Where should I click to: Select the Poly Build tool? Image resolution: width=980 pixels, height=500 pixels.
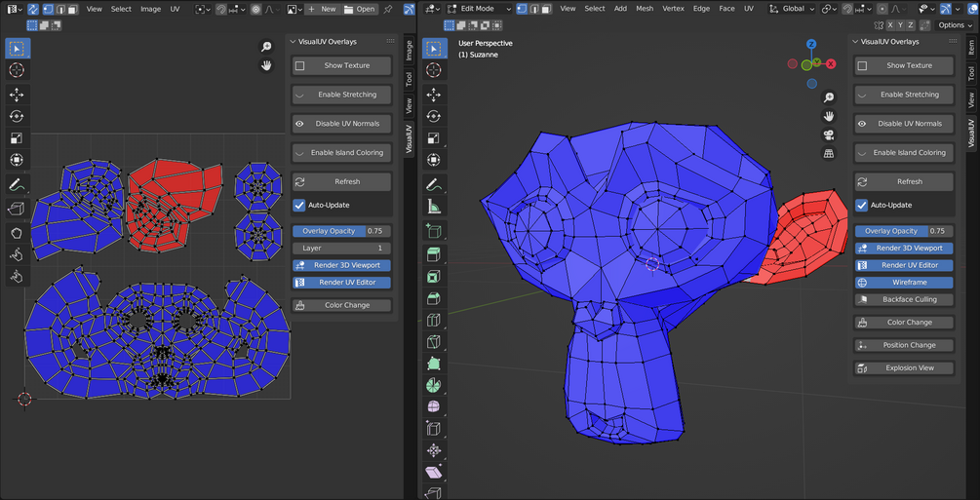[434, 364]
